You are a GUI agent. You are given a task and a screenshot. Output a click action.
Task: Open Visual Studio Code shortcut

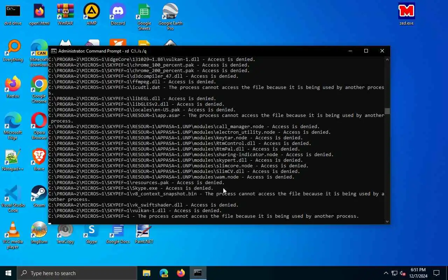pos(13,199)
